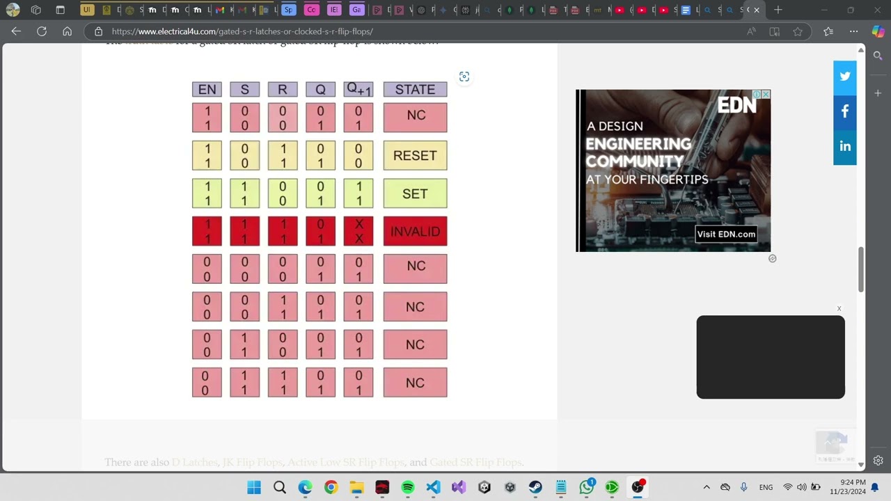Viewport: 891px width, 501px height.
Task: Close the current browser tab
Action: click(757, 10)
